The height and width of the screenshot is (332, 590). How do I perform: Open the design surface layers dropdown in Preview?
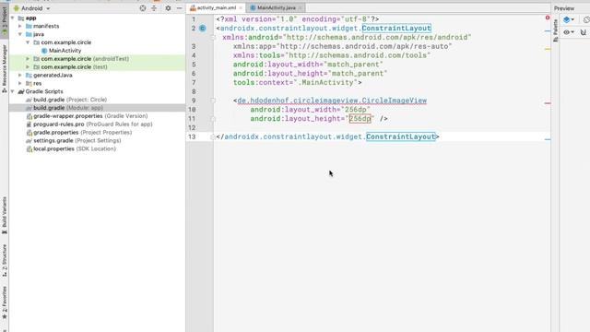pos(568,19)
